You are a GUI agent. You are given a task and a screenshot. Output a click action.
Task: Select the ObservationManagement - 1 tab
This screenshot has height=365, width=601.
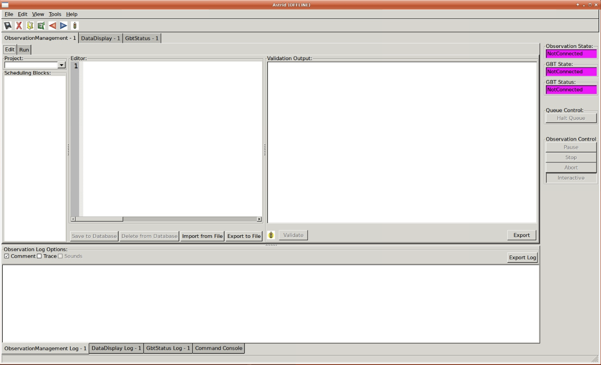pos(40,38)
